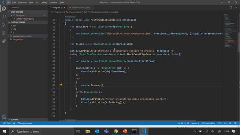Click the feedback smiley in status bar

click(x=230, y=123)
